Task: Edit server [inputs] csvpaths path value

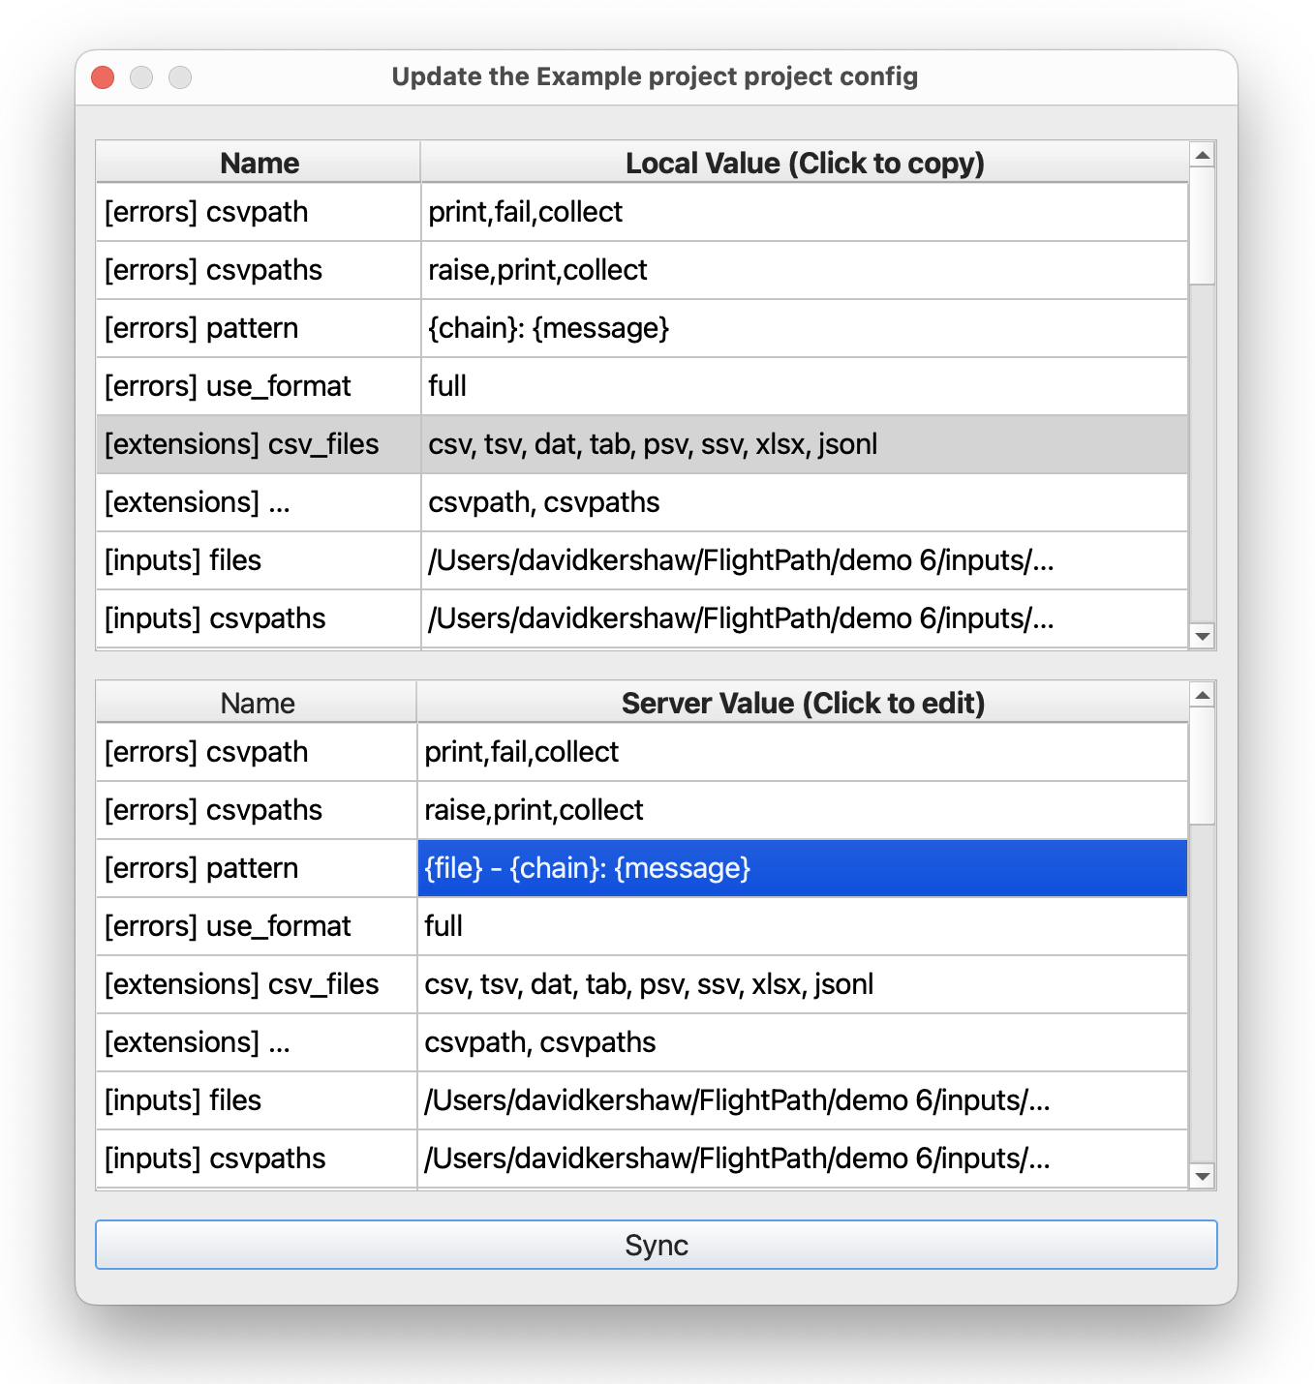Action: [x=802, y=1158]
